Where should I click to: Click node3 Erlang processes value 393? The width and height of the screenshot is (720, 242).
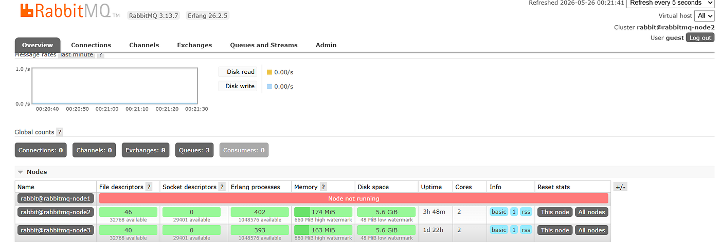click(x=260, y=230)
